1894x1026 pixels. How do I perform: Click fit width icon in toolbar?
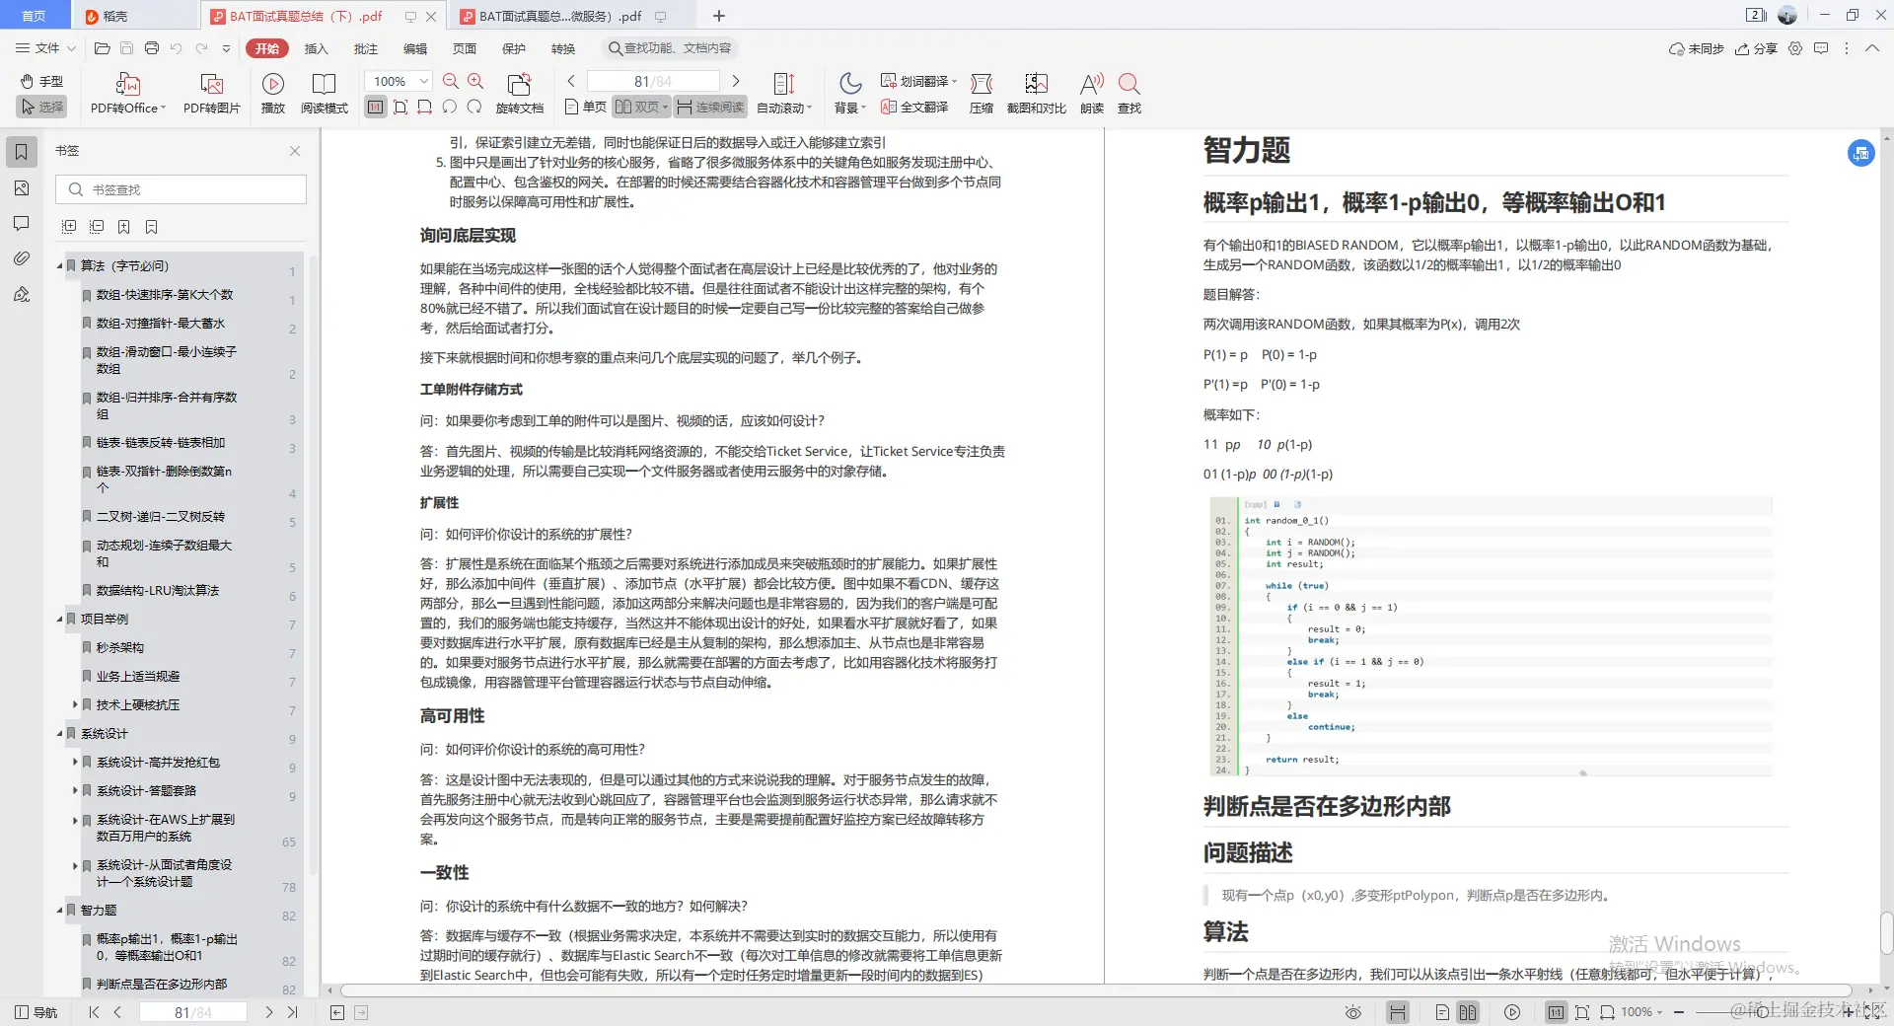[425, 107]
